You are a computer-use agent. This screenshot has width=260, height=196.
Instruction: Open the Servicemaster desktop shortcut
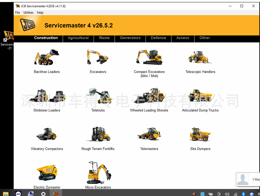pyautogui.click(x=7, y=40)
